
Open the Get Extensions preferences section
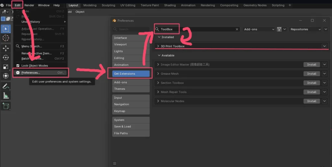[131, 74]
